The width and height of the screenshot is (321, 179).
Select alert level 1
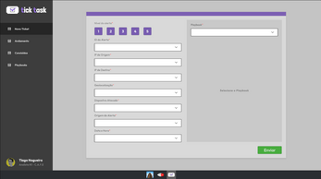coord(98,31)
